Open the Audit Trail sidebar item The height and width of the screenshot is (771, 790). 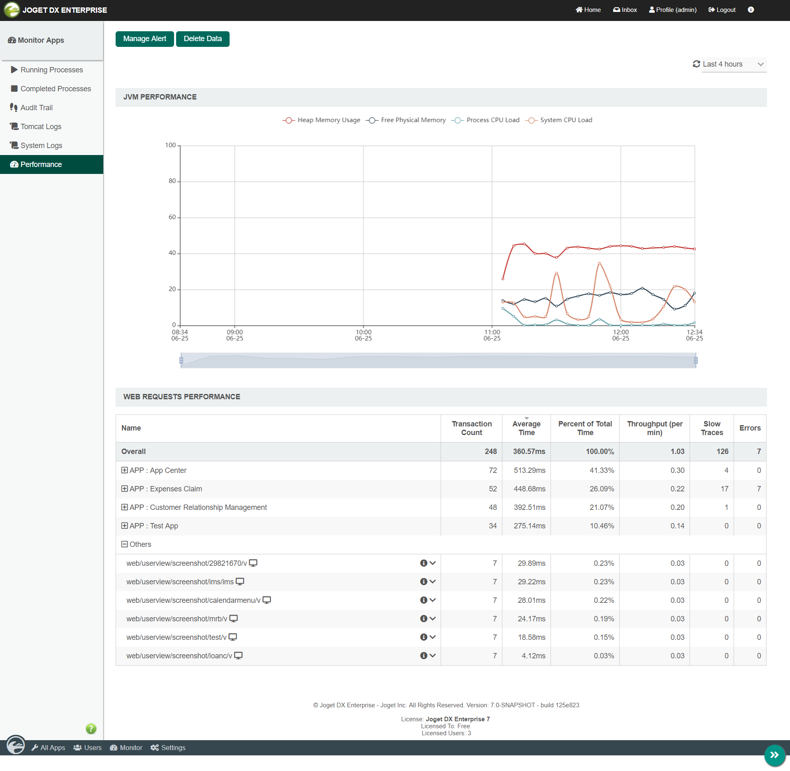tap(36, 108)
